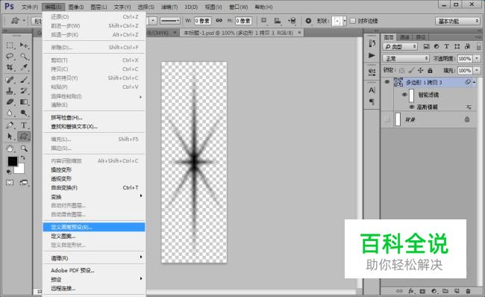Reset default foreground and background colors
Screen dimensions: 485x297
click(x=9, y=172)
